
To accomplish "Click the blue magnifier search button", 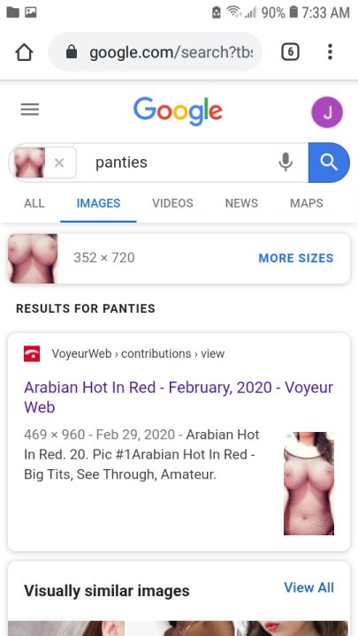I will click(x=329, y=163).
